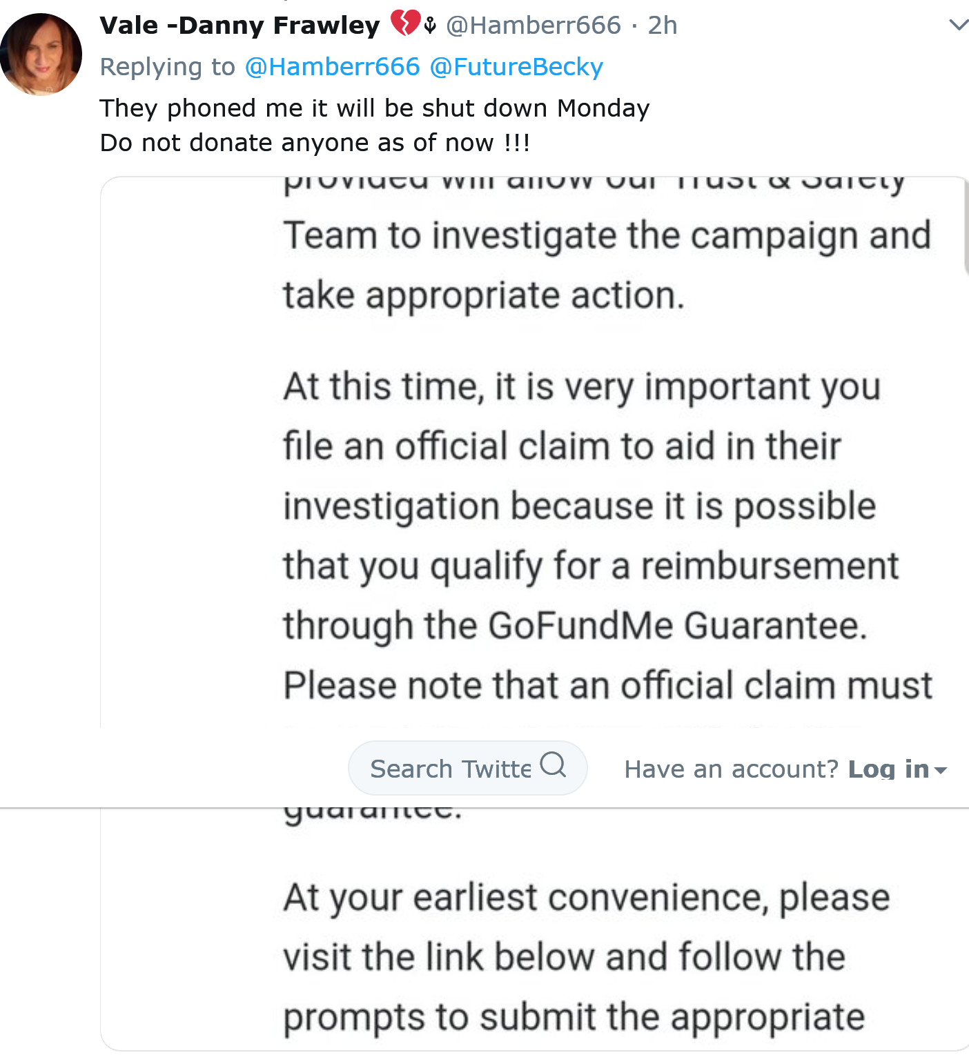Image resolution: width=969 pixels, height=1064 pixels.
Task: Open the caret menu beside Log in
Action: click(941, 769)
